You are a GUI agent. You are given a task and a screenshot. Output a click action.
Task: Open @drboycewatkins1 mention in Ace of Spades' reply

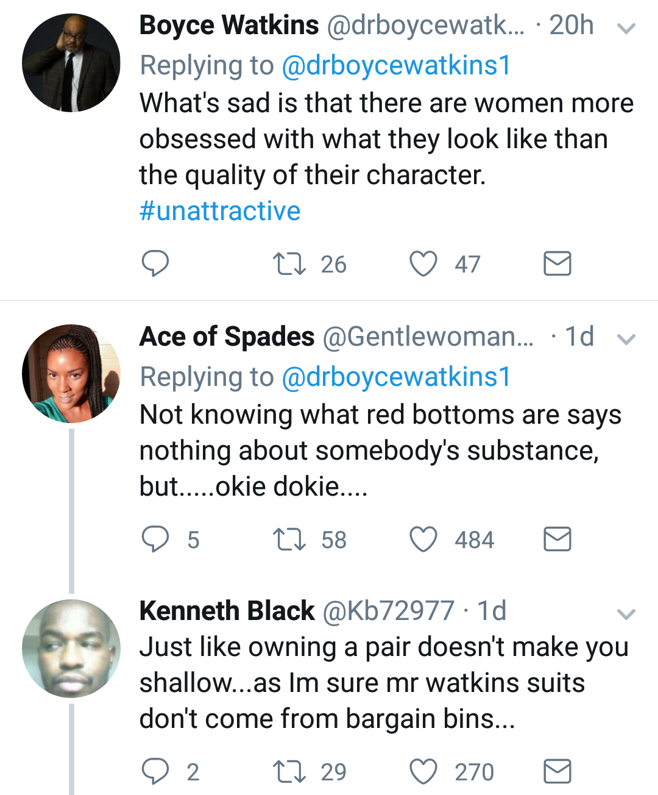[396, 377]
